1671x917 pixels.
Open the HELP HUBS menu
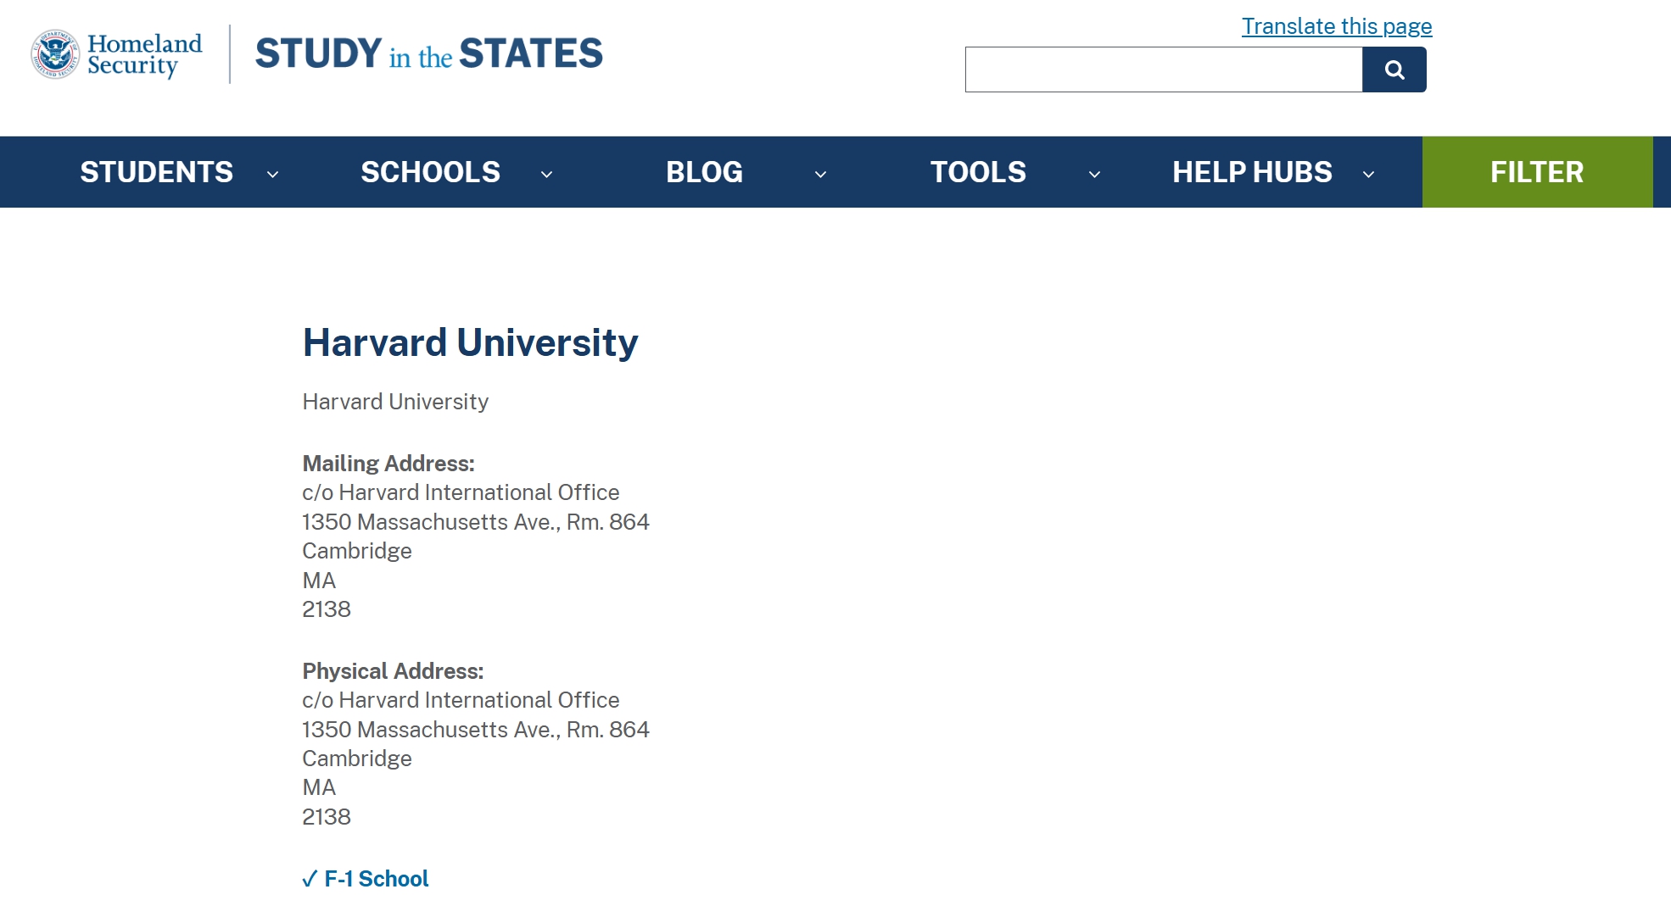1252,172
